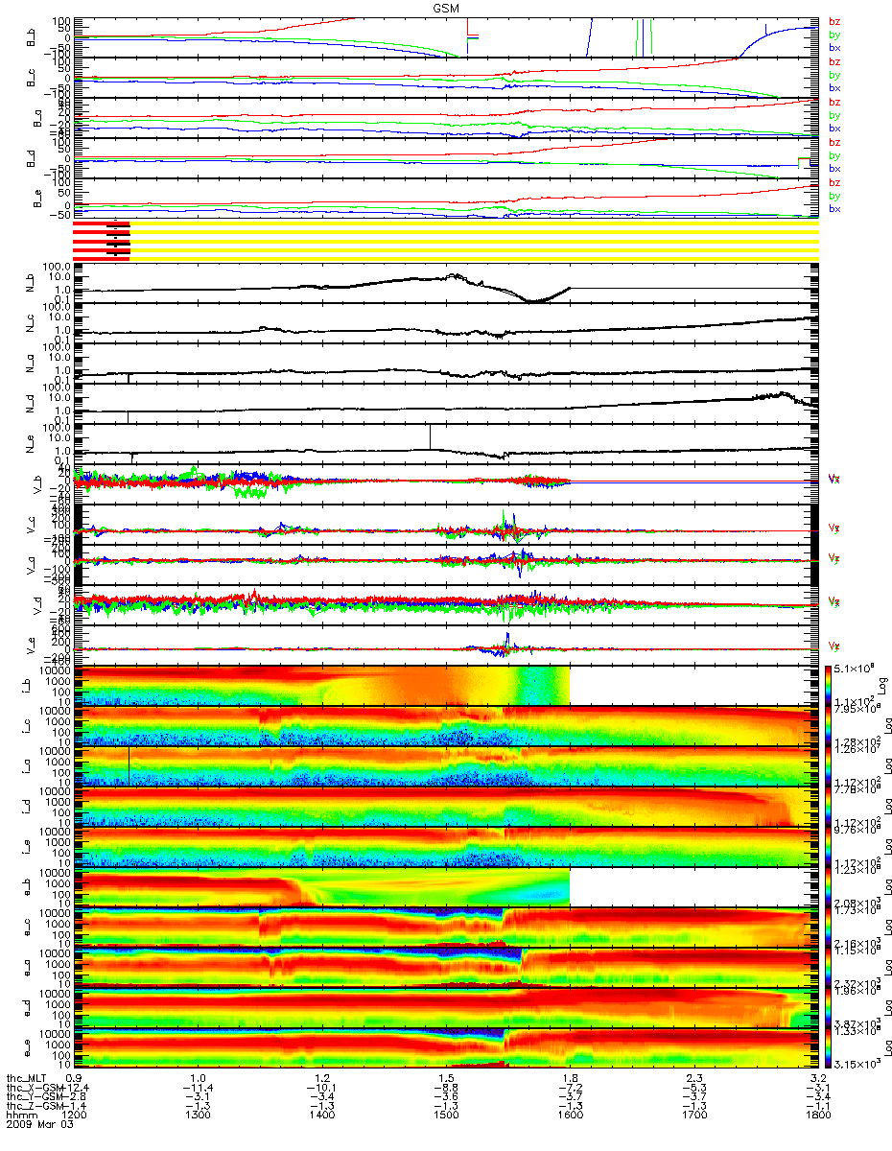The height and width of the screenshot is (1151, 892).
Task: Click the thc_Y-GSM row label
Action: 34,1098
